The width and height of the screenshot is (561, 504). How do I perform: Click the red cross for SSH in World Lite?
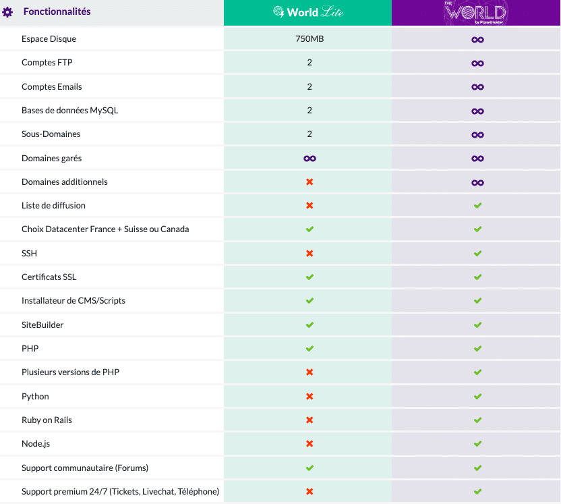[x=309, y=254]
